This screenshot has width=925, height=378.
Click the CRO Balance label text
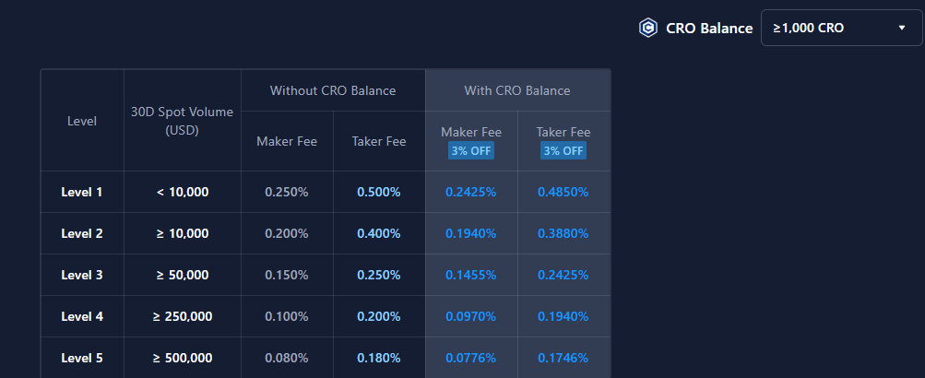tap(708, 28)
